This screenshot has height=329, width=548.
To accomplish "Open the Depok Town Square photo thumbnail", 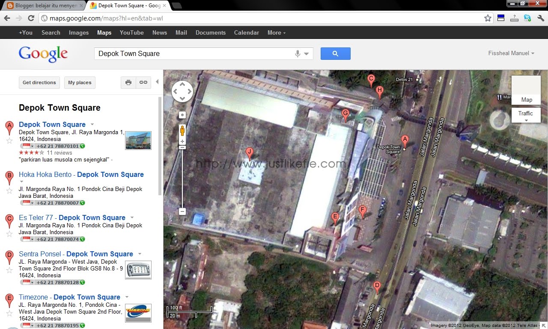I will (138, 140).
